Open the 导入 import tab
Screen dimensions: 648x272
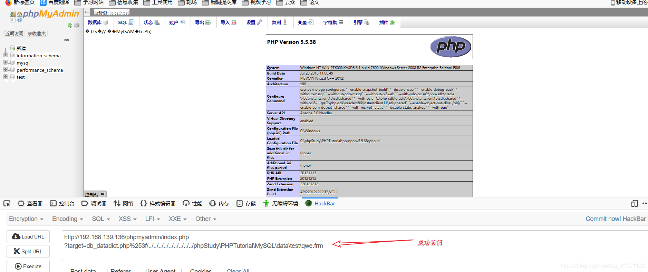229,22
